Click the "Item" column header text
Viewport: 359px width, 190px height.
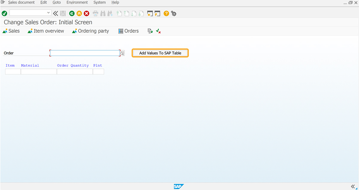[x=10, y=66]
